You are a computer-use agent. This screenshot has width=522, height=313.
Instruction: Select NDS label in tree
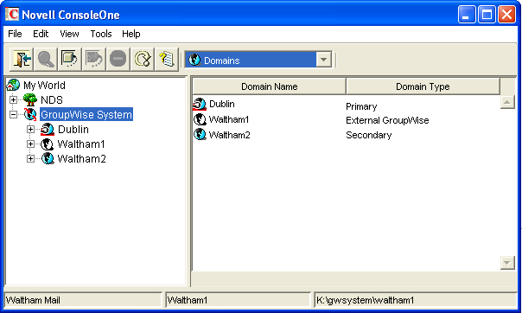click(x=52, y=100)
